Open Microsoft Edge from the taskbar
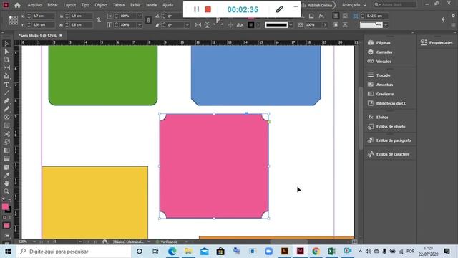The width and height of the screenshot is (458, 258). [172, 252]
